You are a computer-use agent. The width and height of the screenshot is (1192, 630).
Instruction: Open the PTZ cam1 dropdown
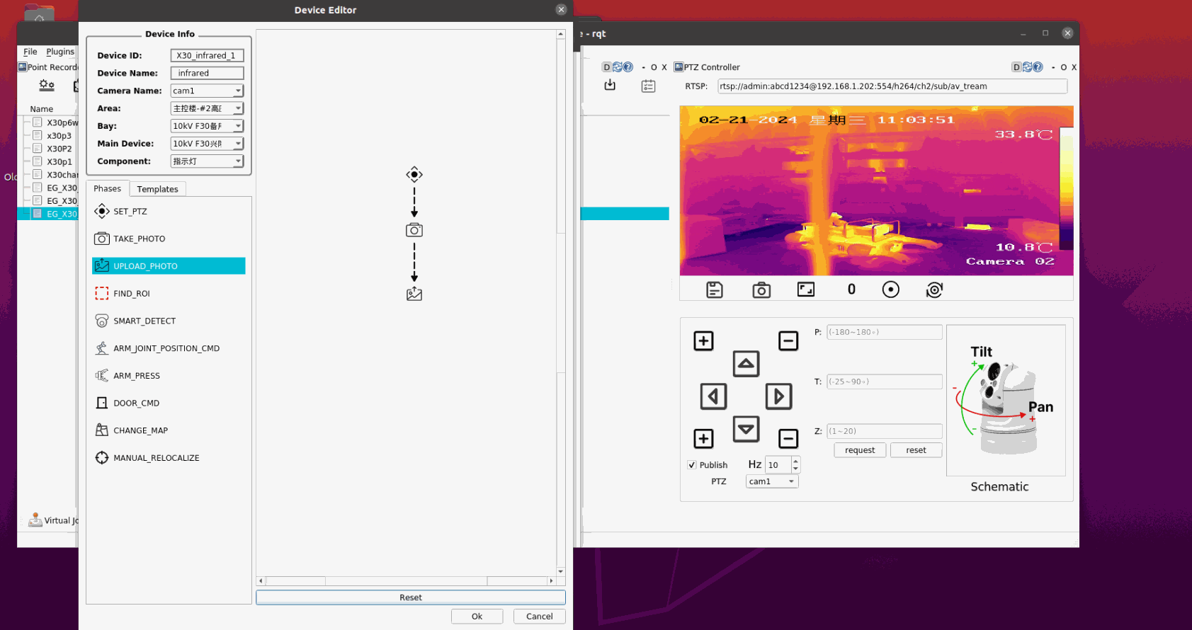pyautogui.click(x=771, y=481)
